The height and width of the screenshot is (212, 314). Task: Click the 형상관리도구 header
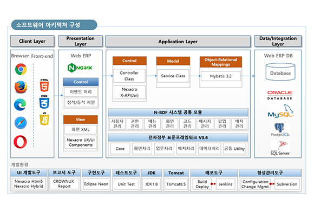(x=270, y=173)
